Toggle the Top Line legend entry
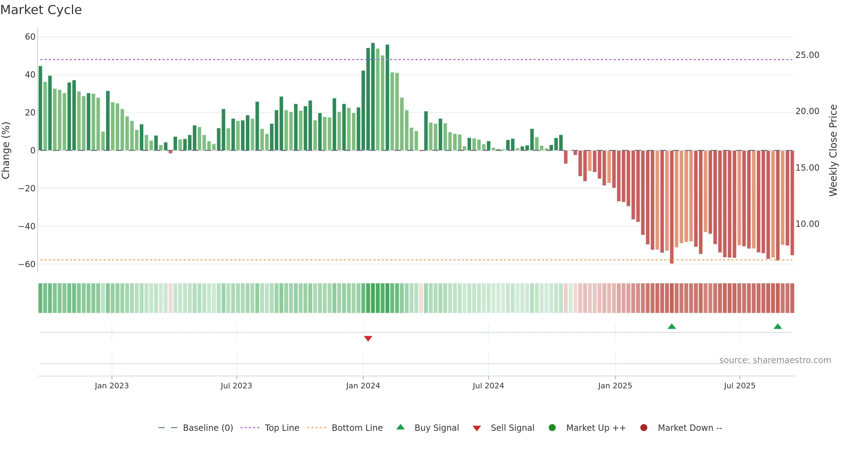 tap(270, 428)
